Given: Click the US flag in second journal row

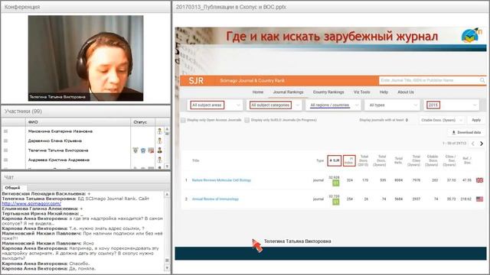Looking at the screenshot, I should click(479, 199).
